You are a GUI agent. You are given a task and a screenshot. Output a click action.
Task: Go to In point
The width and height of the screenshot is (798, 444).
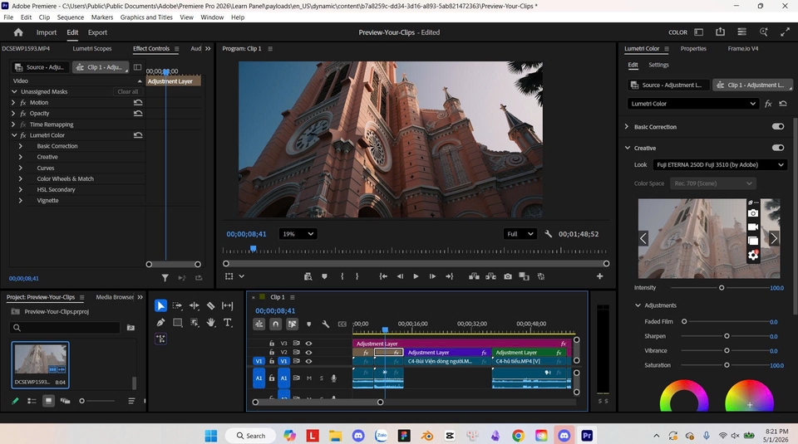coord(383,276)
